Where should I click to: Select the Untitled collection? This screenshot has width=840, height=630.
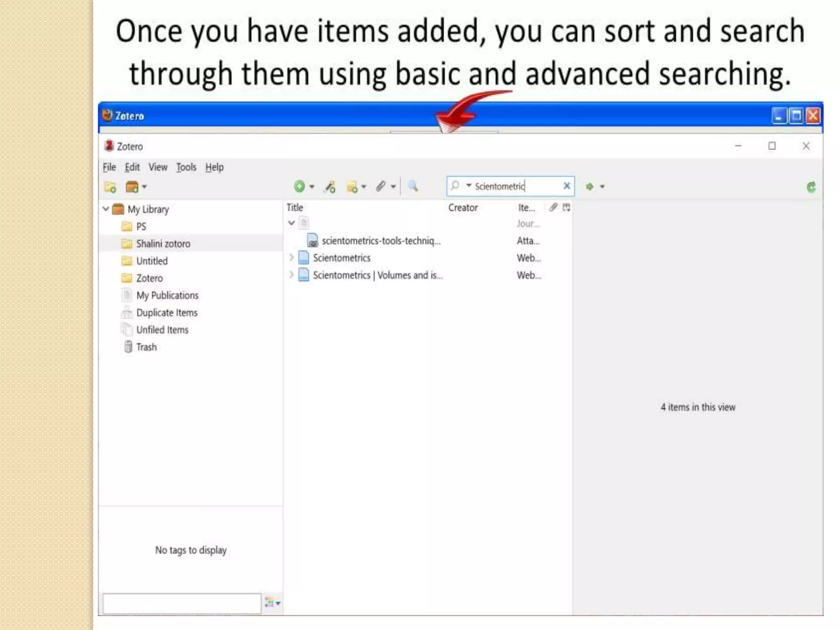click(x=152, y=261)
